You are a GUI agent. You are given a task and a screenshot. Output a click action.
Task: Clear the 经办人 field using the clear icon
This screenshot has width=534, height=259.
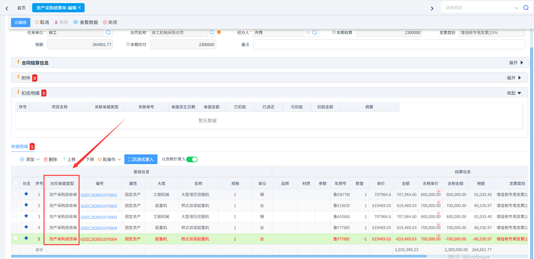click(308, 32)
